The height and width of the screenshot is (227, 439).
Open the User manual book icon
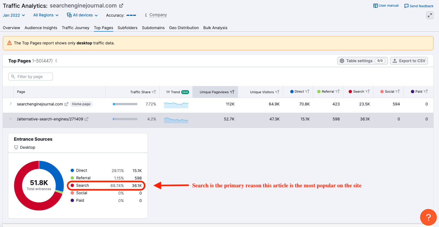point(375,6)
